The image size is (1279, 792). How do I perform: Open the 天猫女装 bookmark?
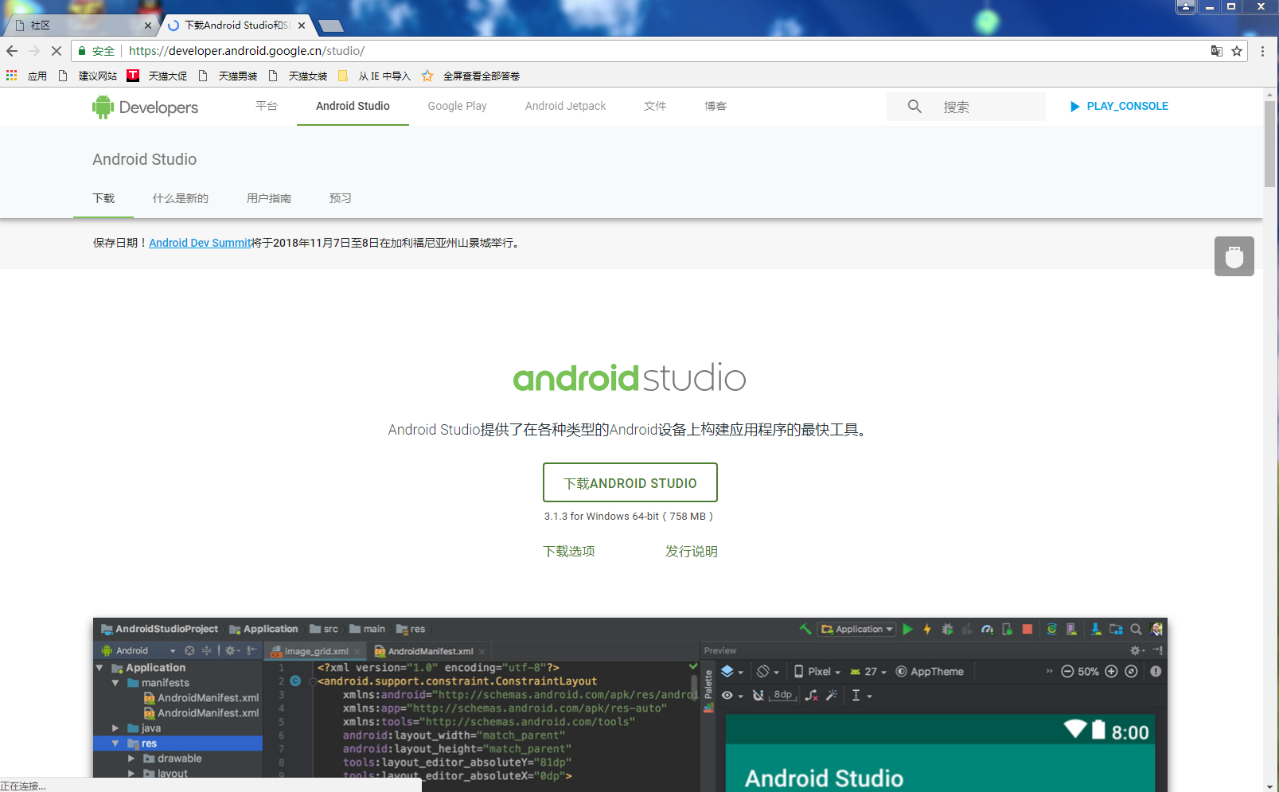pyautogui.click(x=298, y=76)
